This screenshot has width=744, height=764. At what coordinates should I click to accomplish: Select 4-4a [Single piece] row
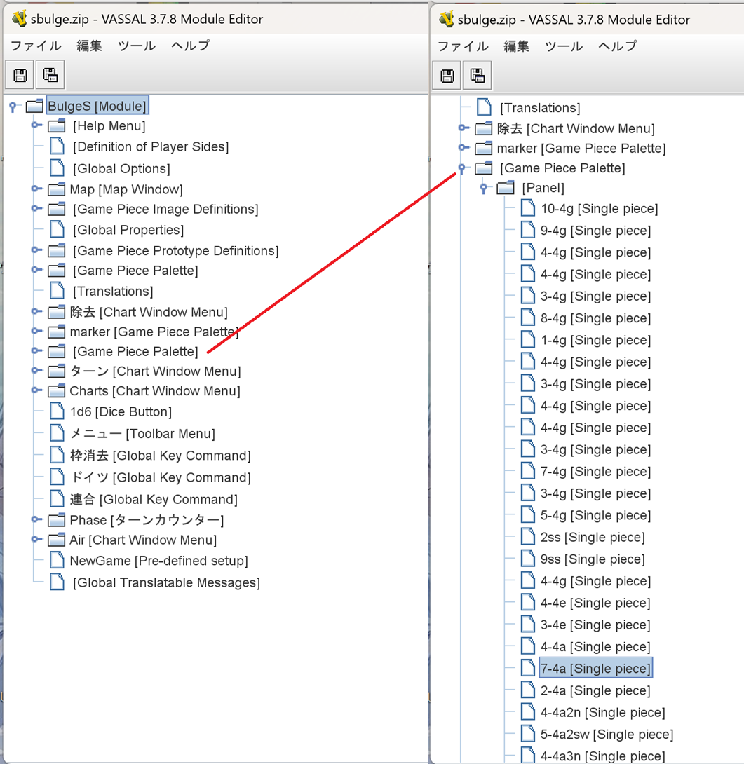(x=595, y=647)
